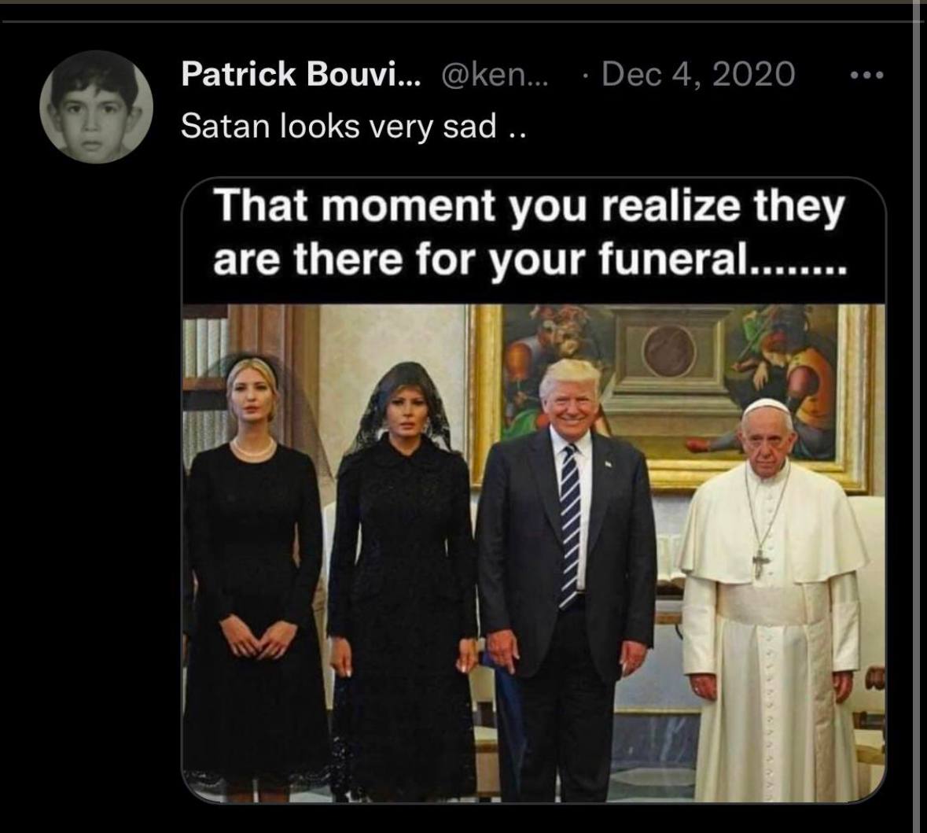Click the "That moment you realize they" caption line
The image size is (927, 833).
[x=528, y=208]
